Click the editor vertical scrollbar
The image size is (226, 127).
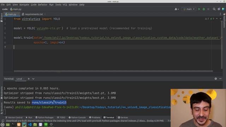tap(222, 45)
